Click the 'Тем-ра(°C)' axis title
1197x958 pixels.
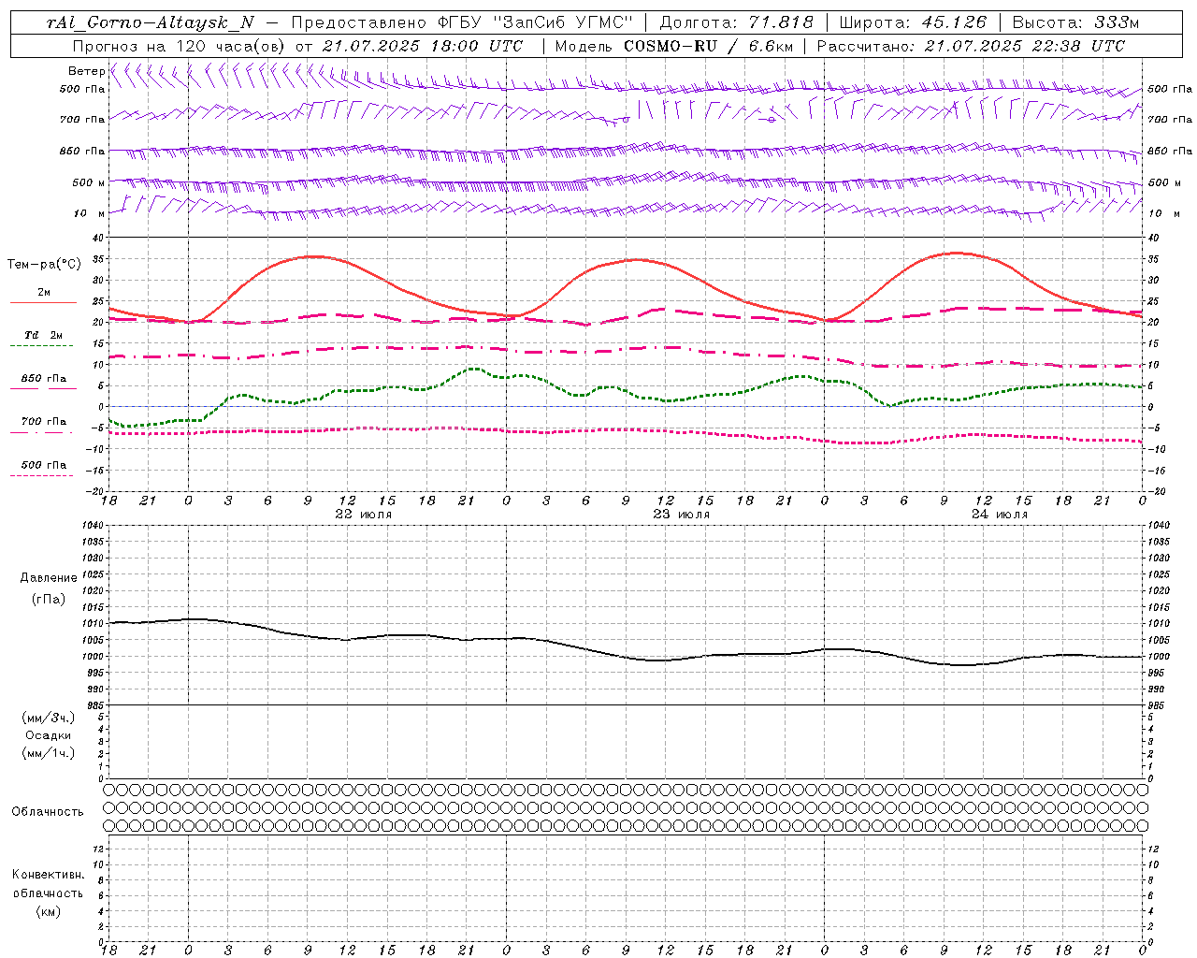(44, 265)
